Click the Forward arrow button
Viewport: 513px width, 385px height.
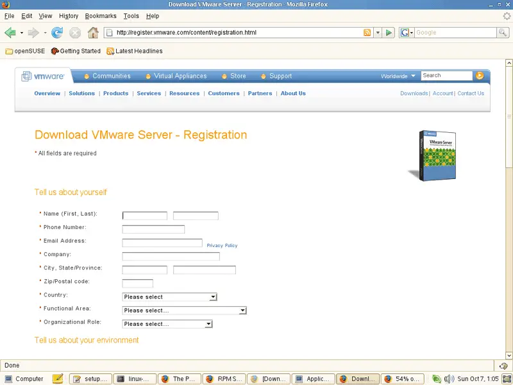click(33, 33)
